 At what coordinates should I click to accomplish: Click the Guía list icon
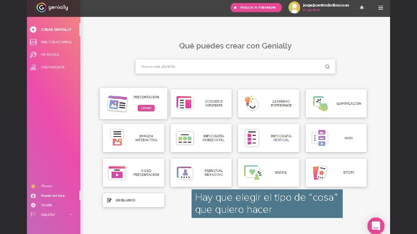point(320,138)
